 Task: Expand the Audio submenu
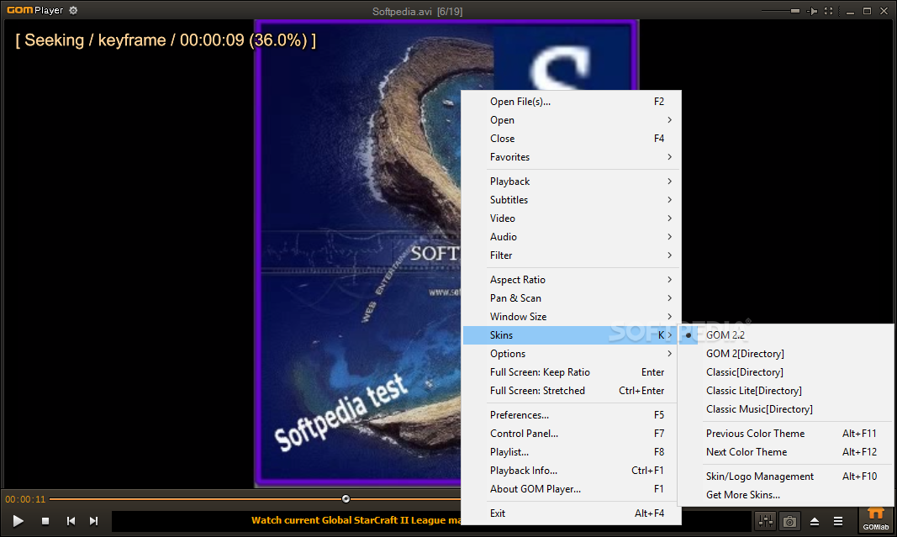571,237
